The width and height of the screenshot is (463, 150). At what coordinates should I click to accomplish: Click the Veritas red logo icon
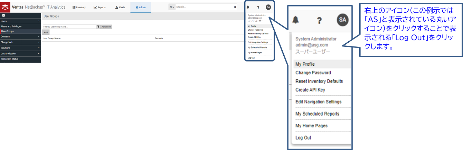tap(5, 7)
